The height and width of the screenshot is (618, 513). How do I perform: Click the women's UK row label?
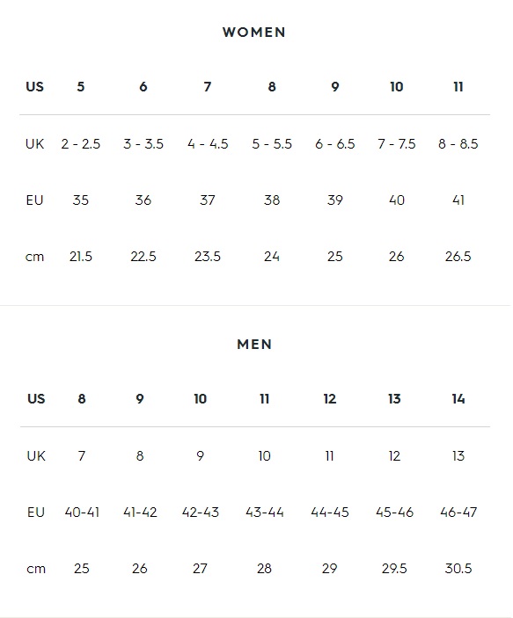click(x=34, y=144)
